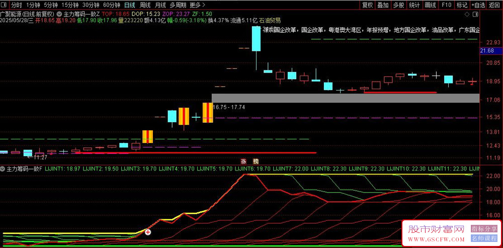Open the 多股 multi-stock view
Screen dimensions: 503x248
coord(399,5)
